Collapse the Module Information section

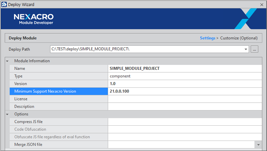(x=7, y=61)
